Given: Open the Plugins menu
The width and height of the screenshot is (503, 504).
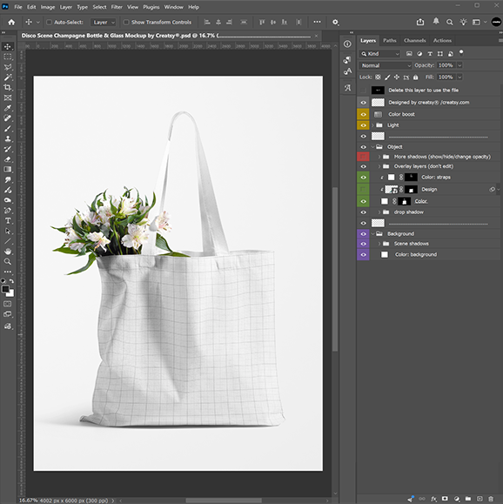Looking at the screenshot, I should [151, 7].
